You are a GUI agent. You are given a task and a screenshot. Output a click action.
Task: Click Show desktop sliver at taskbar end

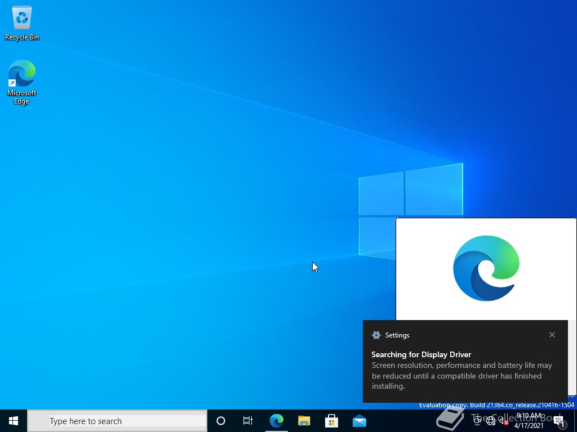point(575,421)
